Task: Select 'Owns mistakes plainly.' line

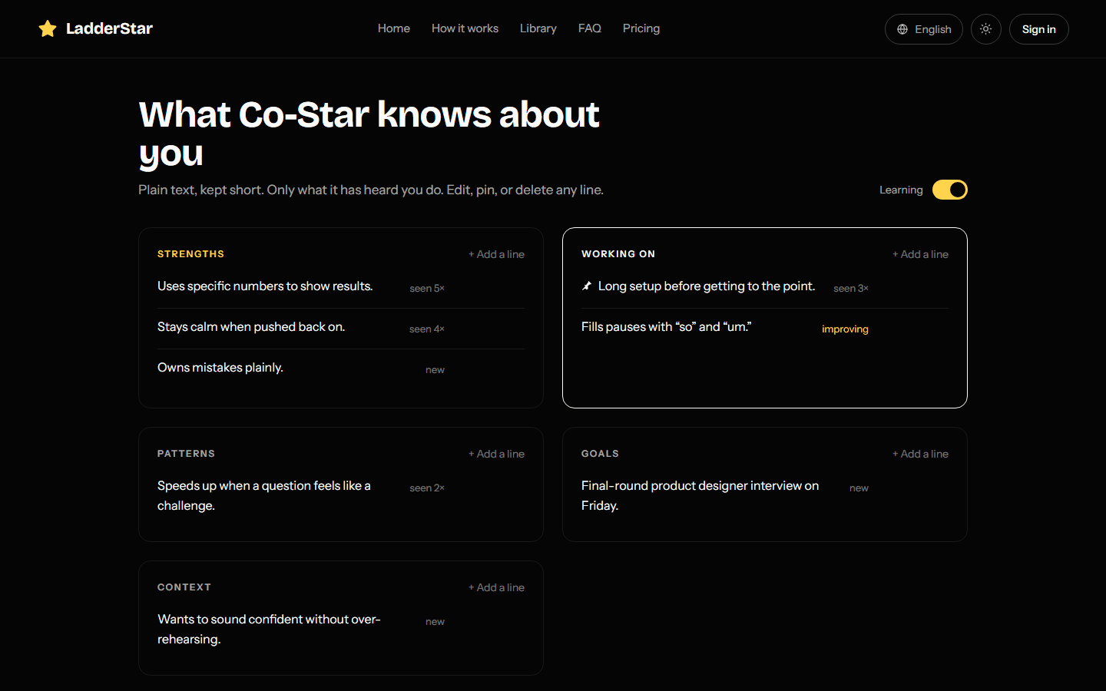Action: (220, 368)
